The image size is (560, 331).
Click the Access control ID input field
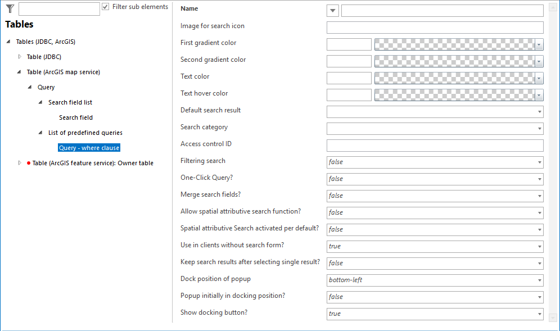[435, 145]
